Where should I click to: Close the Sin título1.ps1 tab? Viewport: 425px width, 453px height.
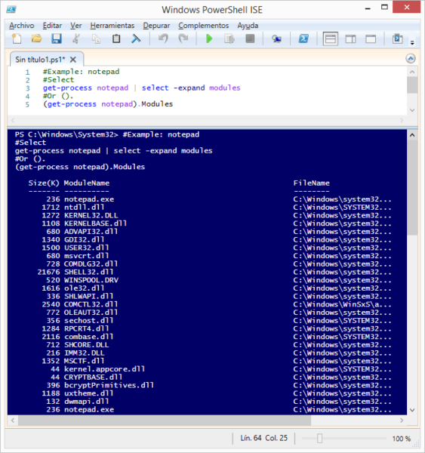73,60
